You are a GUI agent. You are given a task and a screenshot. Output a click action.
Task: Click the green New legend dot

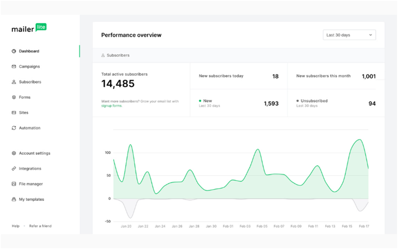pyautogui.click(x=200, y=101)
